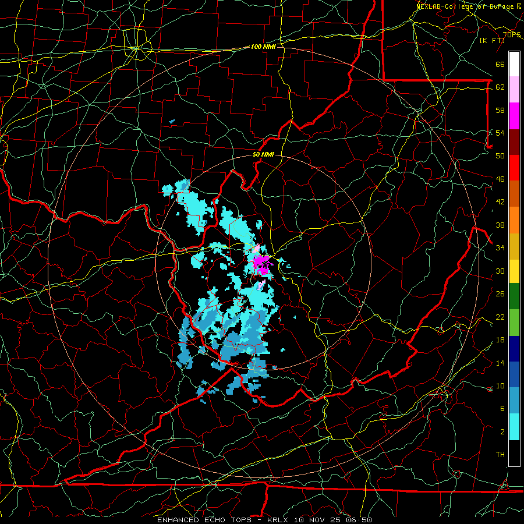Screen dimensions: 524x524
Task: Click the light pink legend swatch
Action: click(x=514, y=90)
